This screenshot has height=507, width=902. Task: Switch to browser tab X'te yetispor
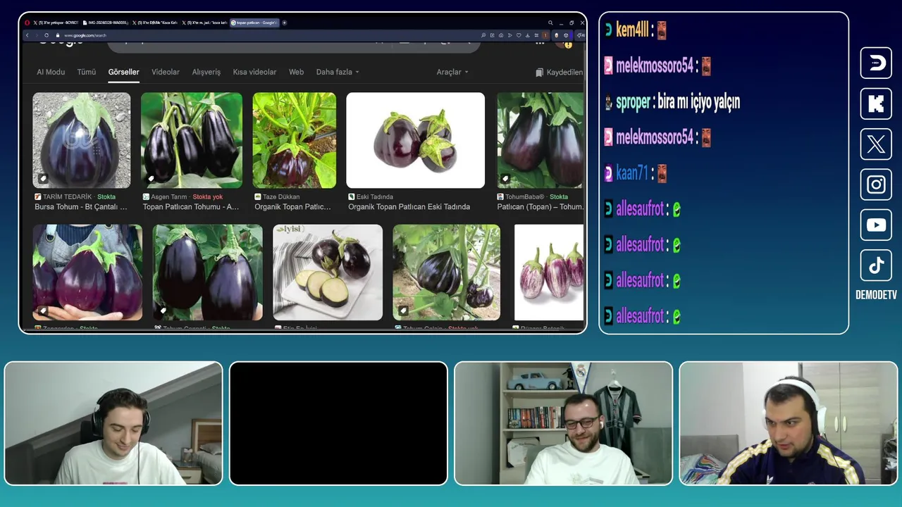[56, 23]
